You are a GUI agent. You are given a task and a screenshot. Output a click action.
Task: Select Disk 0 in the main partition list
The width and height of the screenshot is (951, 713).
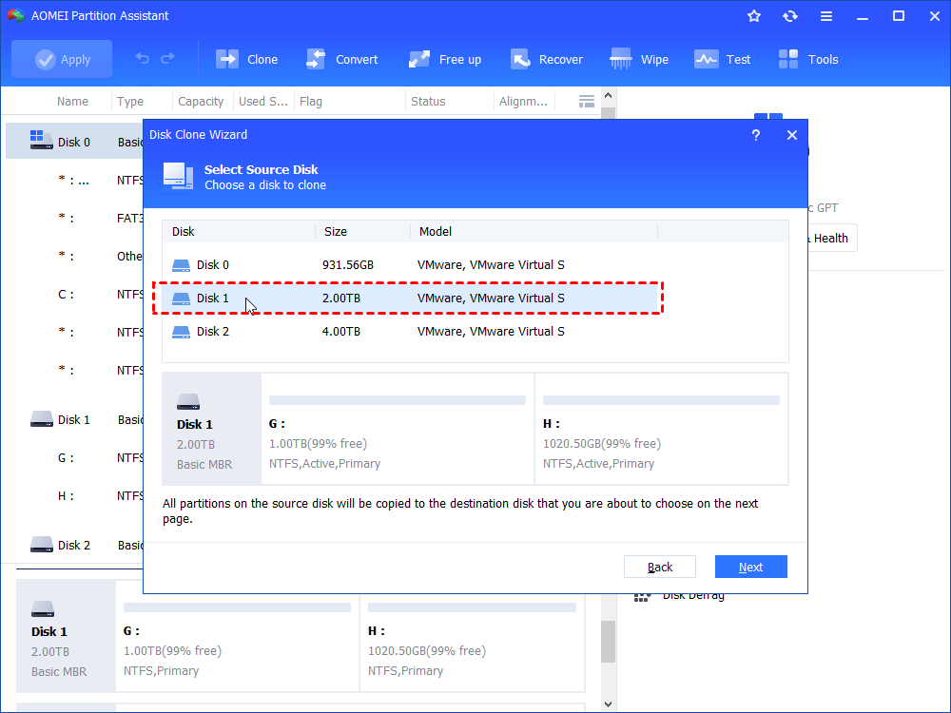[x=74, y=142]
